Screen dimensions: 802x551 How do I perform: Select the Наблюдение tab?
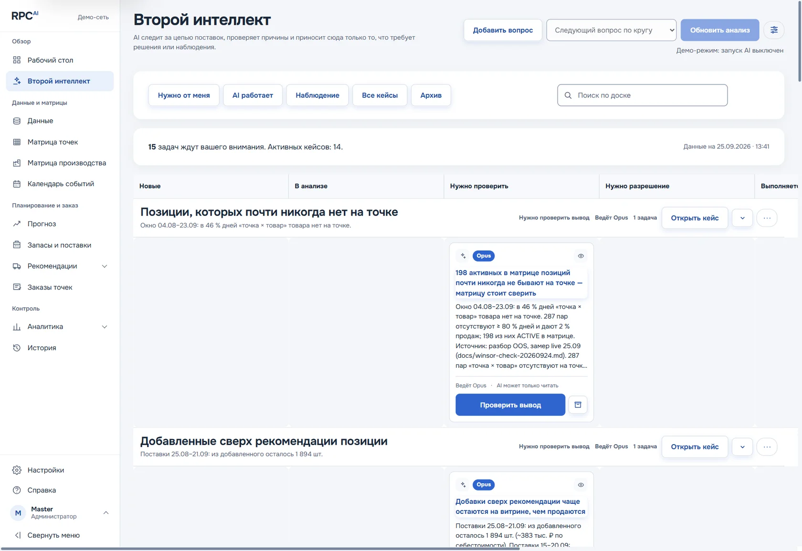[317, 95]
